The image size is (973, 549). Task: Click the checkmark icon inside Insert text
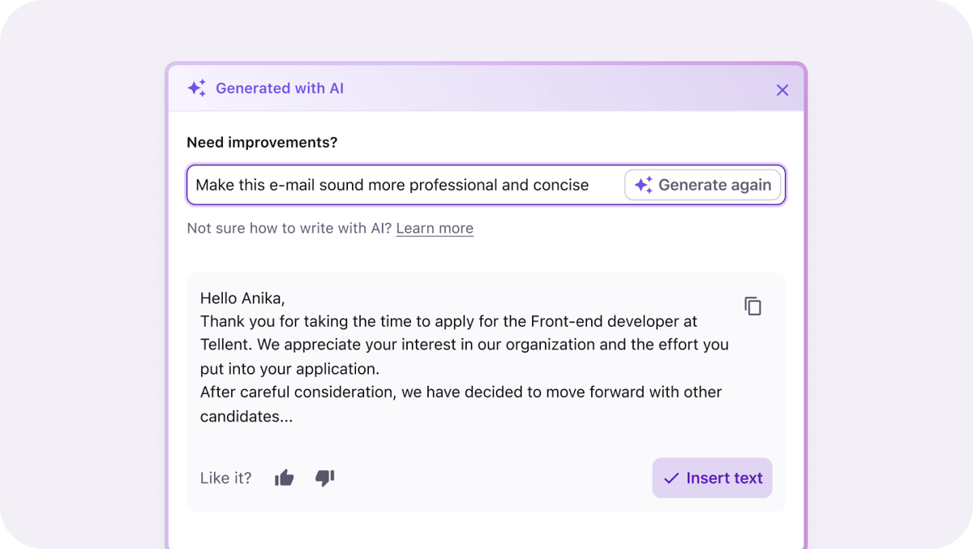click(671, 478)
